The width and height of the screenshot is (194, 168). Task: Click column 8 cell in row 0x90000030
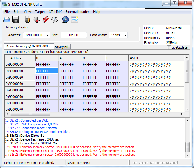(x=93, y=84)
